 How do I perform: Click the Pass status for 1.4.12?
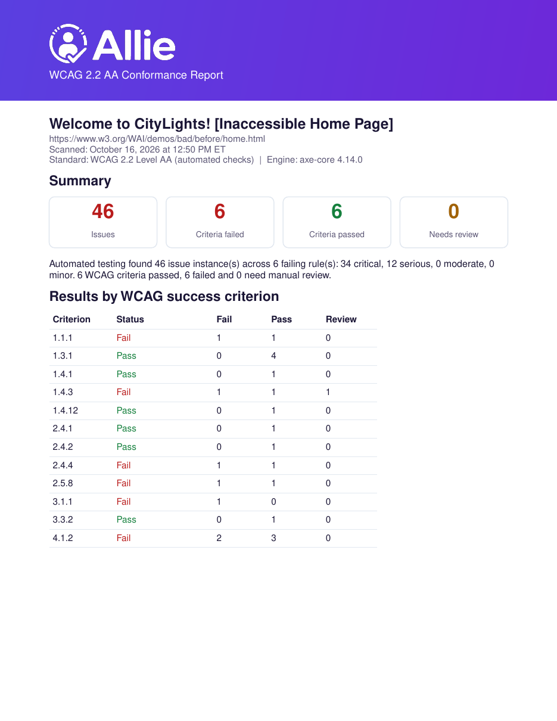click(x=126, y=411)
